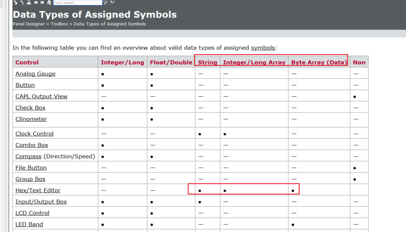The image size is (406, 232).
Task: Open the Combo Box link
Action: 32,145
